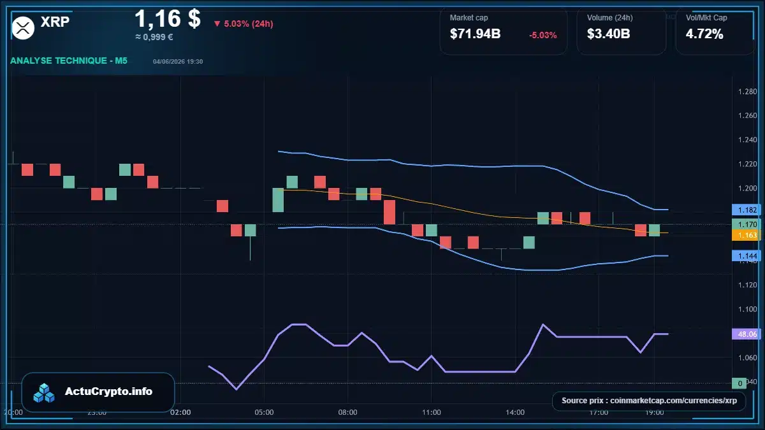Click the 1,16 $ current price
The height and width of the screenshot is (430, 765).
pyautogui.click(x=167, y=18)
